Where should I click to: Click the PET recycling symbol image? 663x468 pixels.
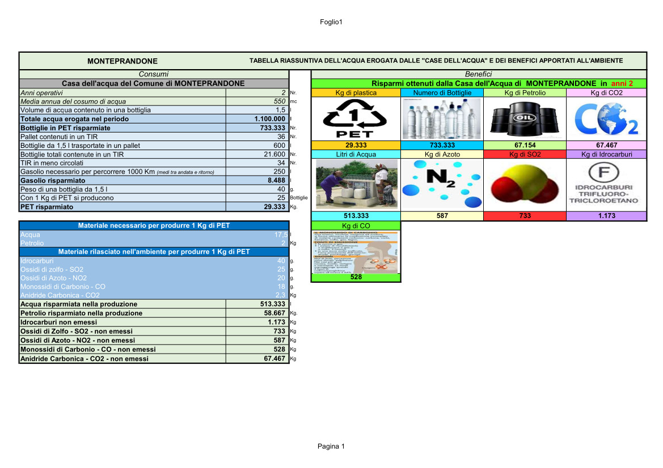[x=355, y=119]
